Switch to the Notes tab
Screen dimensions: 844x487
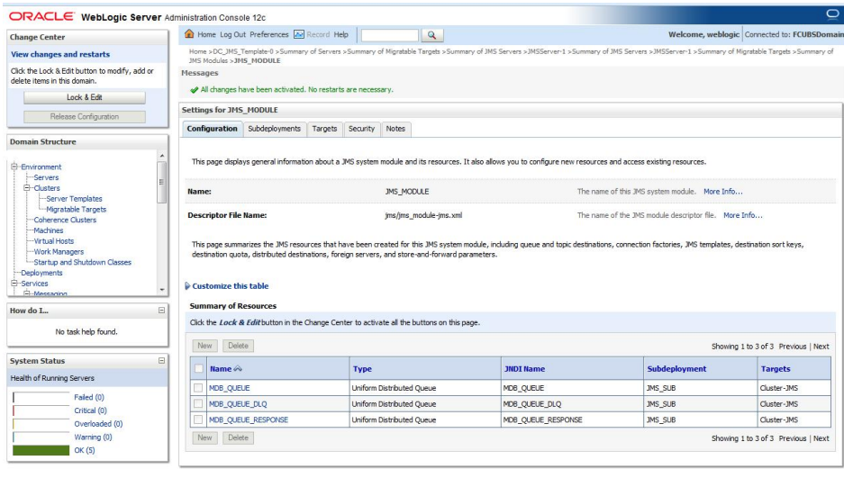click(x=395, y=129)
